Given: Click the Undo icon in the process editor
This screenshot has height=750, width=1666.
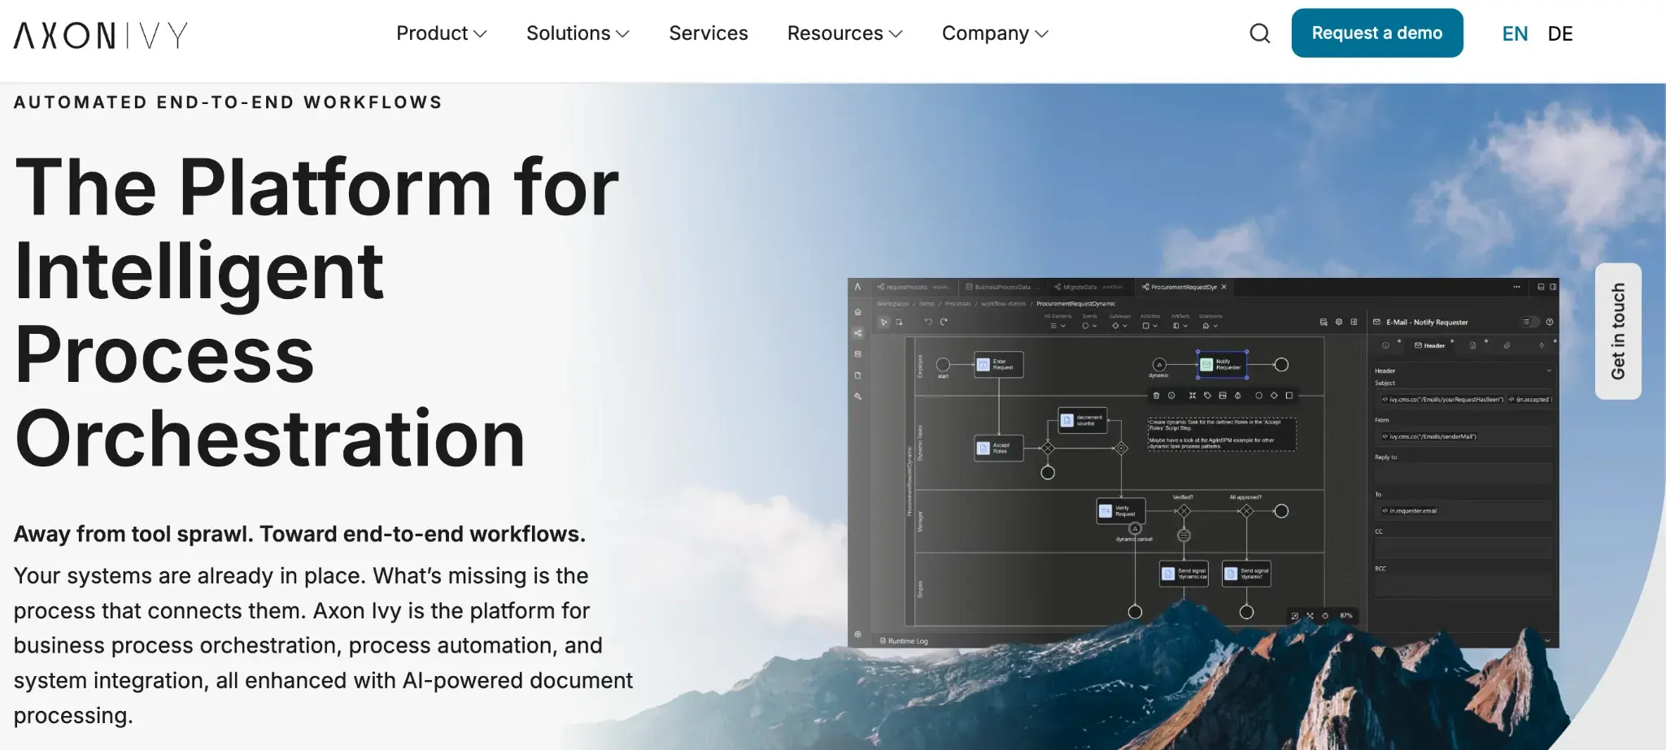Looking at the screenshot, I should [x=928, y=321].
